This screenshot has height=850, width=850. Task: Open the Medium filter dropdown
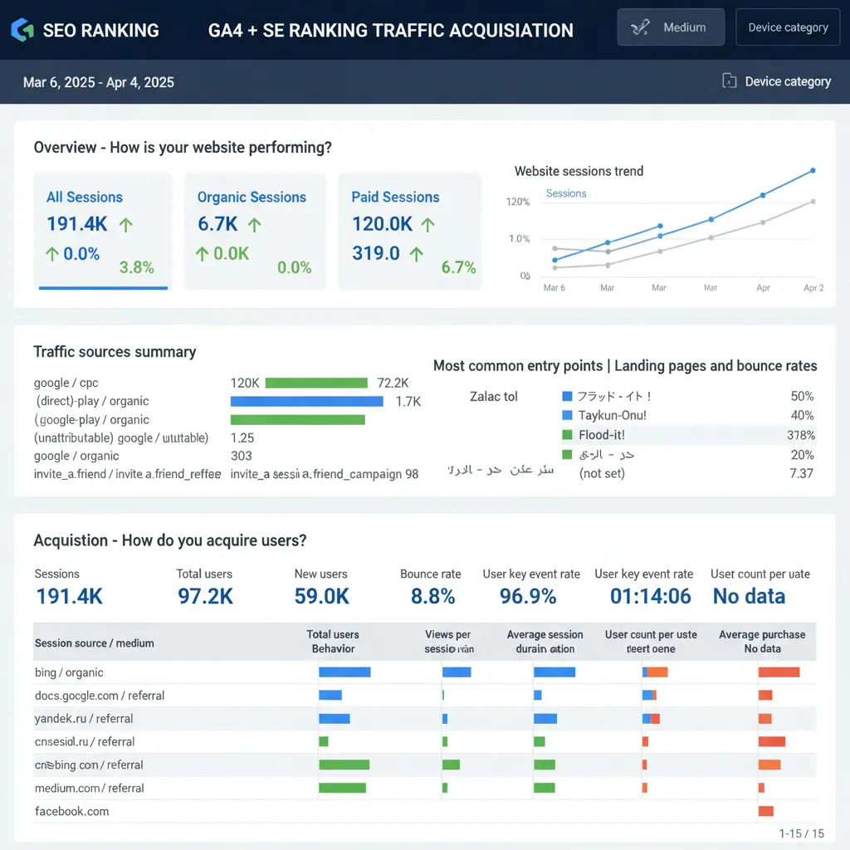pyautogui.click(x=671, y=27)
